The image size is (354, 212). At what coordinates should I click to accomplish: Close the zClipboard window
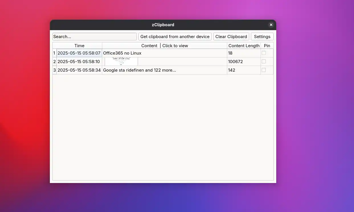[271, 25]
